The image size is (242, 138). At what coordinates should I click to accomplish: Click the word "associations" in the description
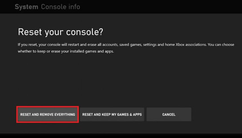pyautogui.click(x=196, y=45)
